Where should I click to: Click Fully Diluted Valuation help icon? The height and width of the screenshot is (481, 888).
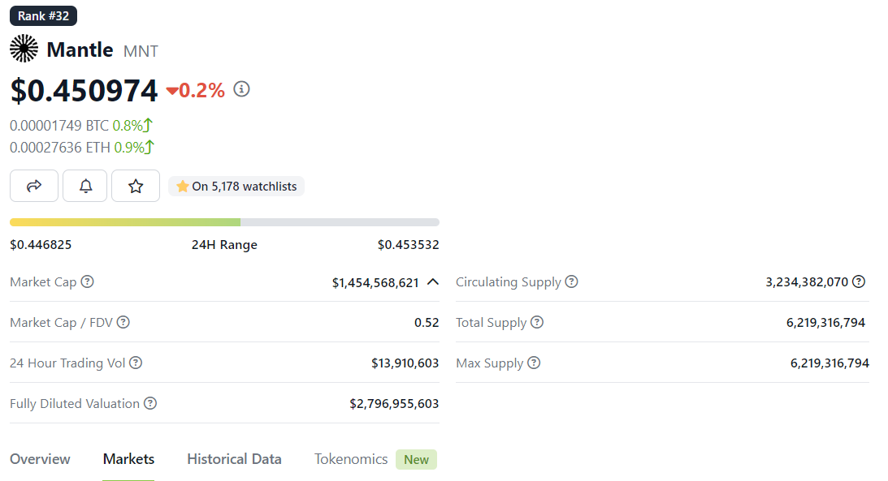pos(150,403)
